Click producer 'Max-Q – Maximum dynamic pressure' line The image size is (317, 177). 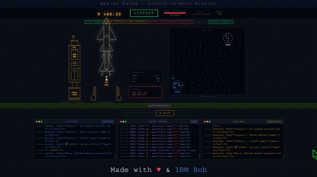click(x=74, y=155)
